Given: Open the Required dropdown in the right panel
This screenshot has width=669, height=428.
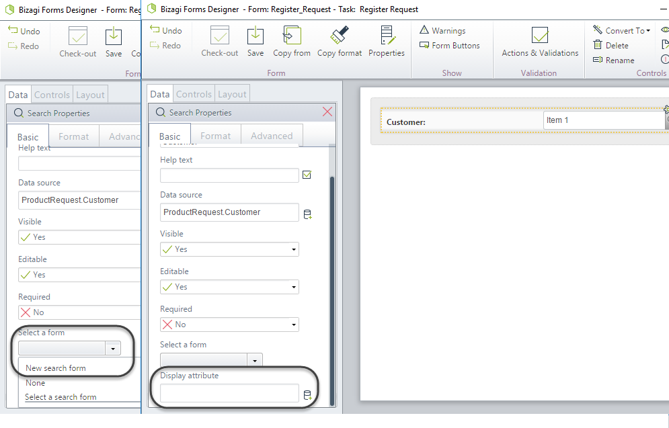Looking at the screenshot, I should click(x=229, y=325).
